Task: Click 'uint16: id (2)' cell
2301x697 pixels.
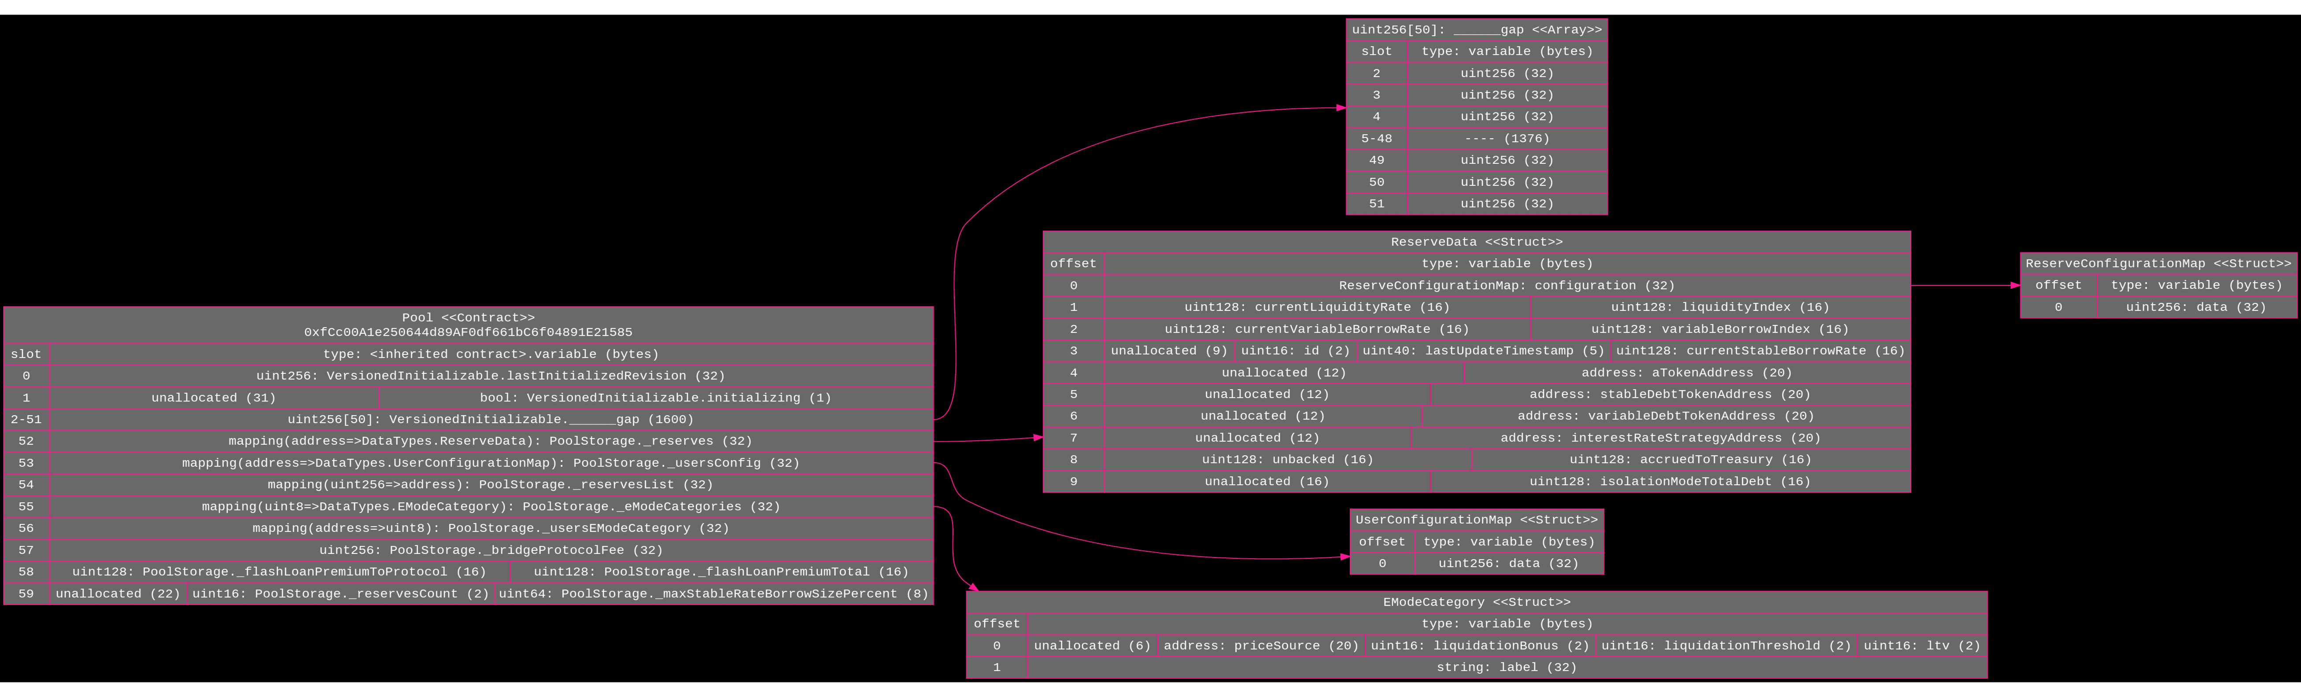Action: 1295,351
